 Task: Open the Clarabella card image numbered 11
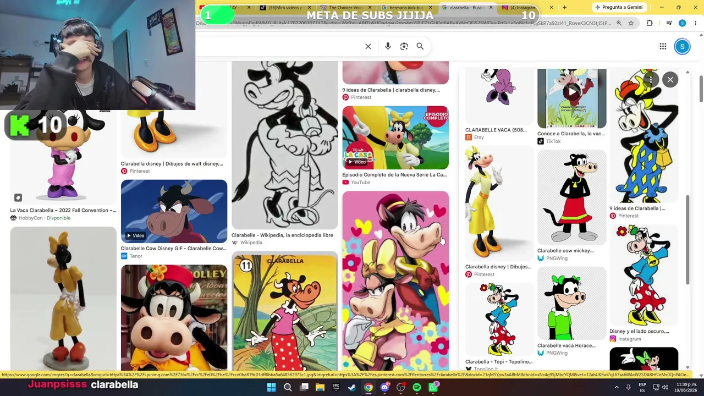click(284, 312)
